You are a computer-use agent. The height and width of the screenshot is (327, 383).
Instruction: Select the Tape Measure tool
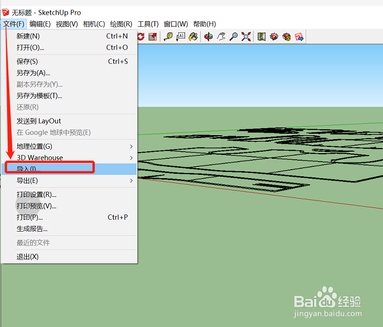click(168, 37)
